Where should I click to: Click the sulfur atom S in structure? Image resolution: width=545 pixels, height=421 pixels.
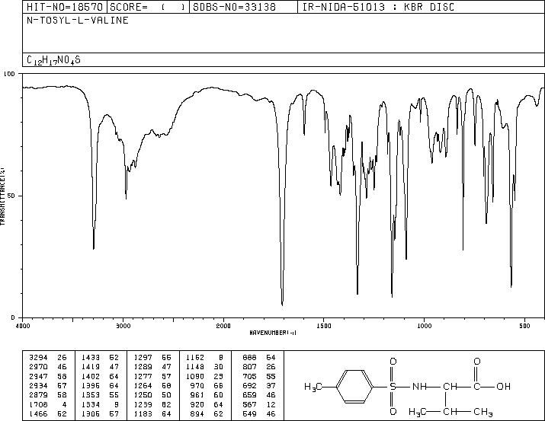pos(393,386)
